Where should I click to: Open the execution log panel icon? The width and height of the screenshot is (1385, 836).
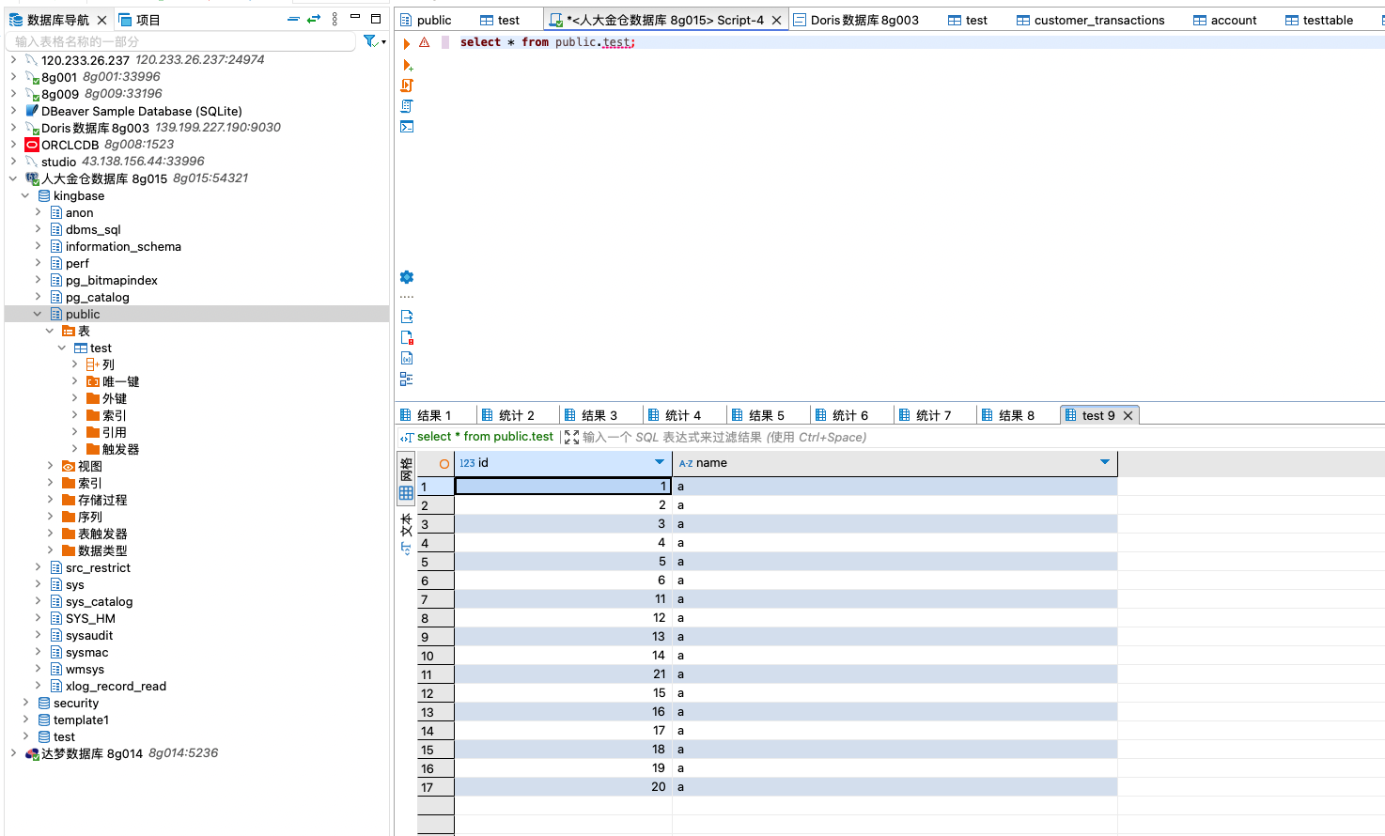[407, 337]
